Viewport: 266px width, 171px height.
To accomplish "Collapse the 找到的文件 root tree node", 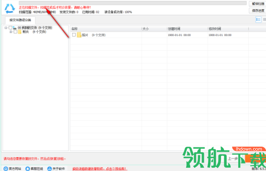I will pos(6,28).
